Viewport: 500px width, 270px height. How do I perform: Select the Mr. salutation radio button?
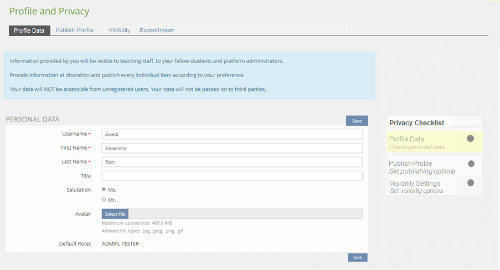pos(104,200)
